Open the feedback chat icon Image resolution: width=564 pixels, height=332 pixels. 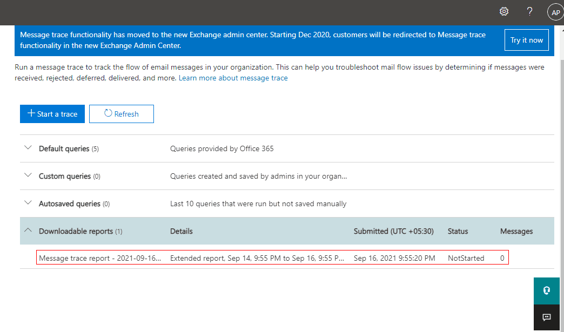546,317
